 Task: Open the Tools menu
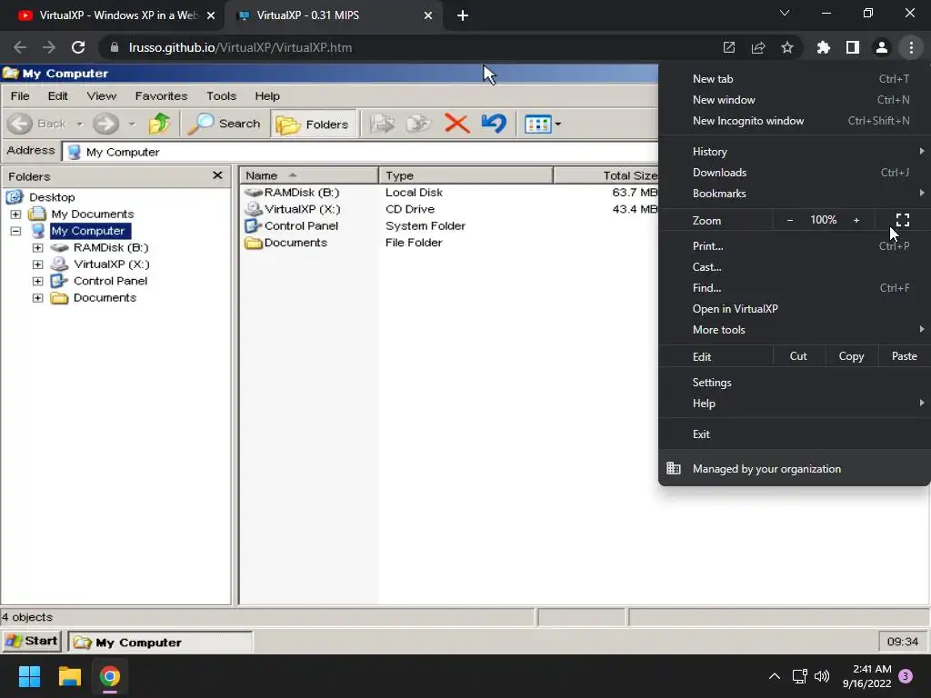tap(222, 95)
